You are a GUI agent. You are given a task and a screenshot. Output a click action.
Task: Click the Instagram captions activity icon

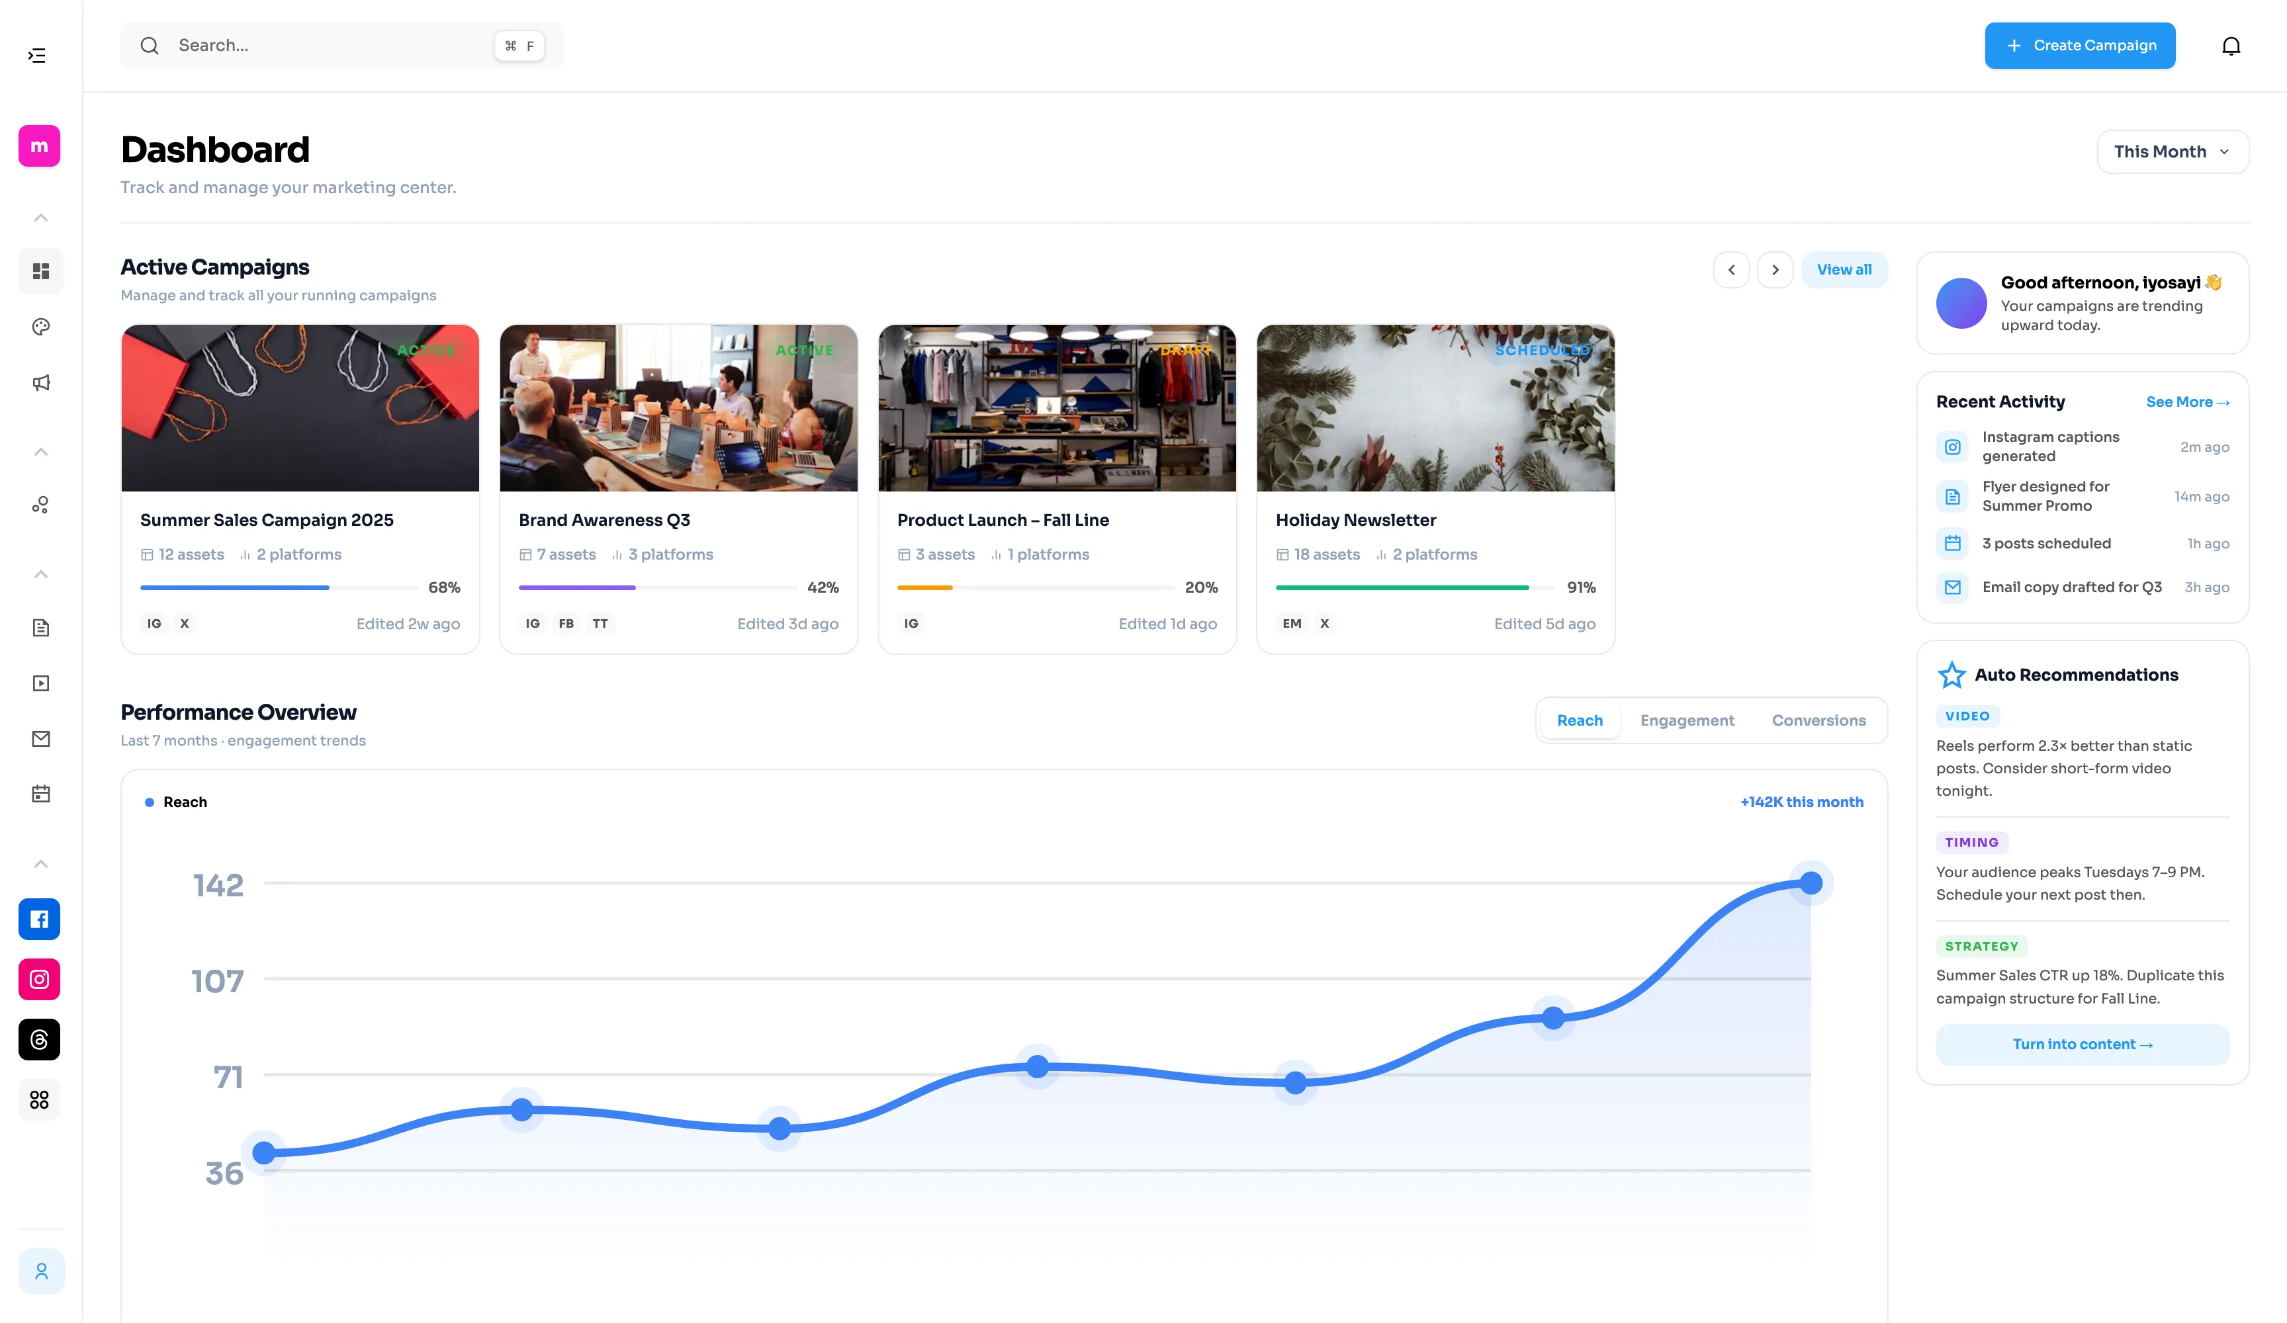[x=1952, y=447]
